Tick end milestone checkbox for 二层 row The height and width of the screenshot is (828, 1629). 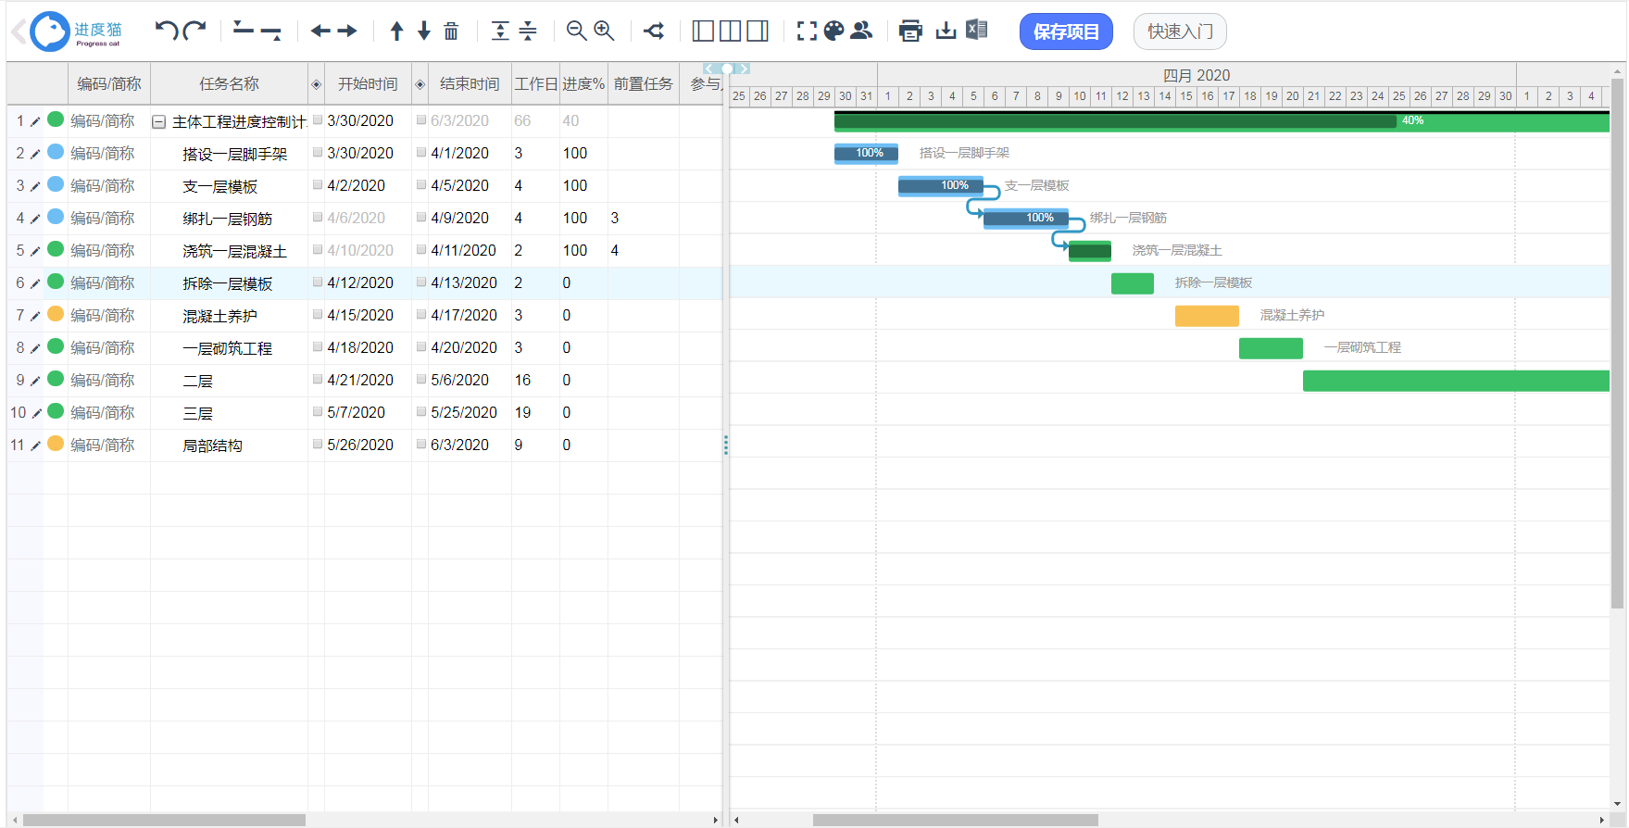[x=421, y=379]
